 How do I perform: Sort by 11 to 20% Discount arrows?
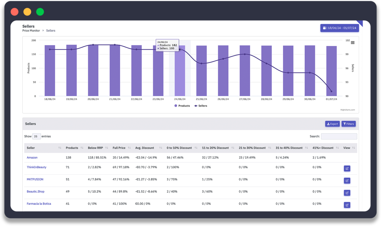pyautogui.click(x=233, y=148)
